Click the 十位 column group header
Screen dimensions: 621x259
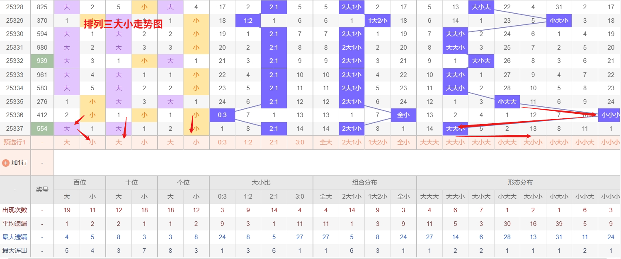131,182
